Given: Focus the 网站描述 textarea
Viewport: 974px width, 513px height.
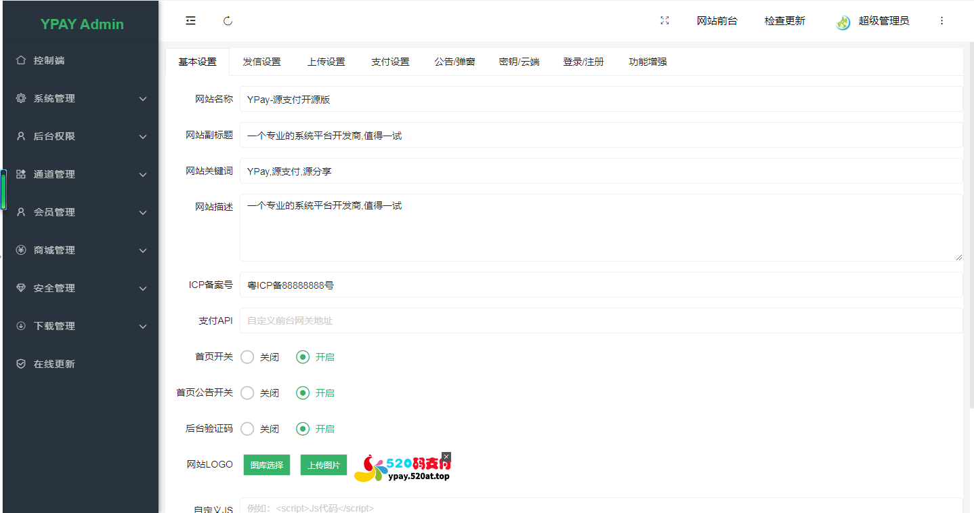Looking at the screenshot, I should point(601,228).
